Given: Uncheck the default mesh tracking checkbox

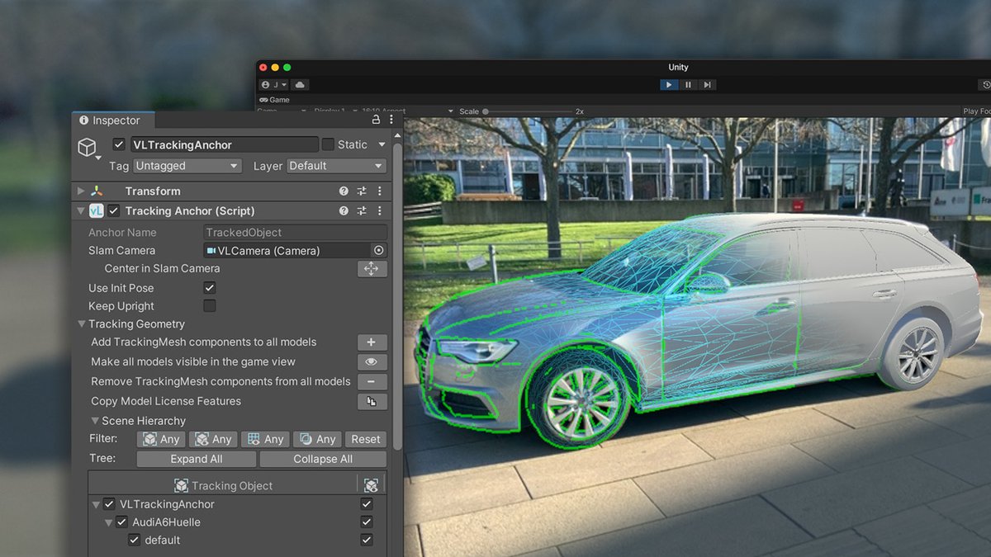Looking at the screenshot, I should 134,540.
